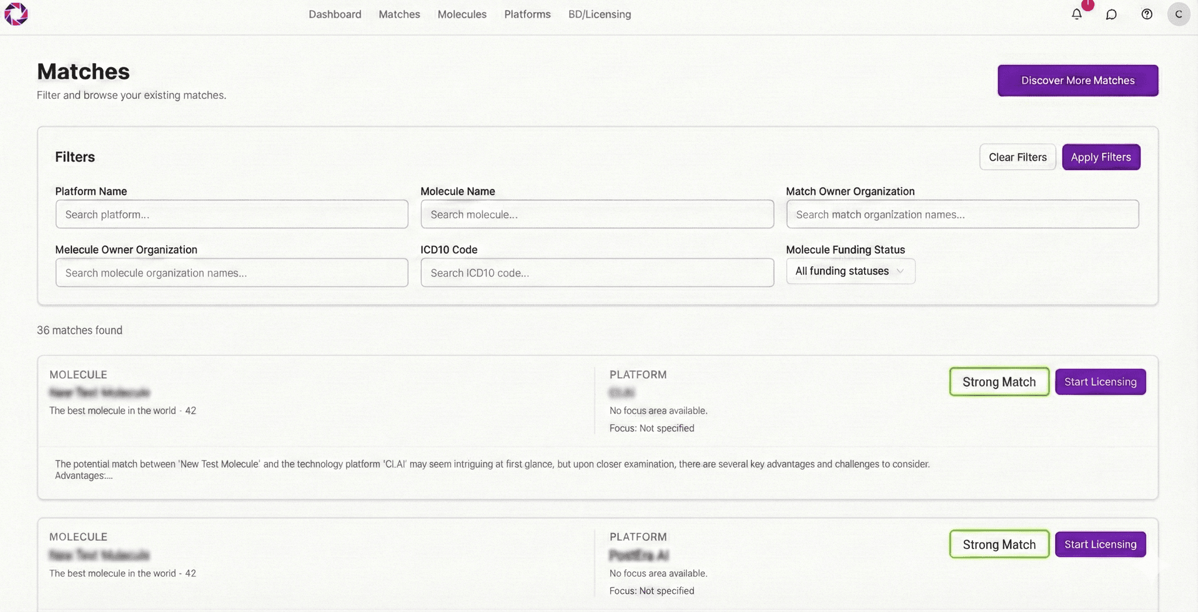Image resolution: width=1198 pixels, height=612 pixels.
Task: Switch to the Molecules section
Action: [x=462, y=14]
